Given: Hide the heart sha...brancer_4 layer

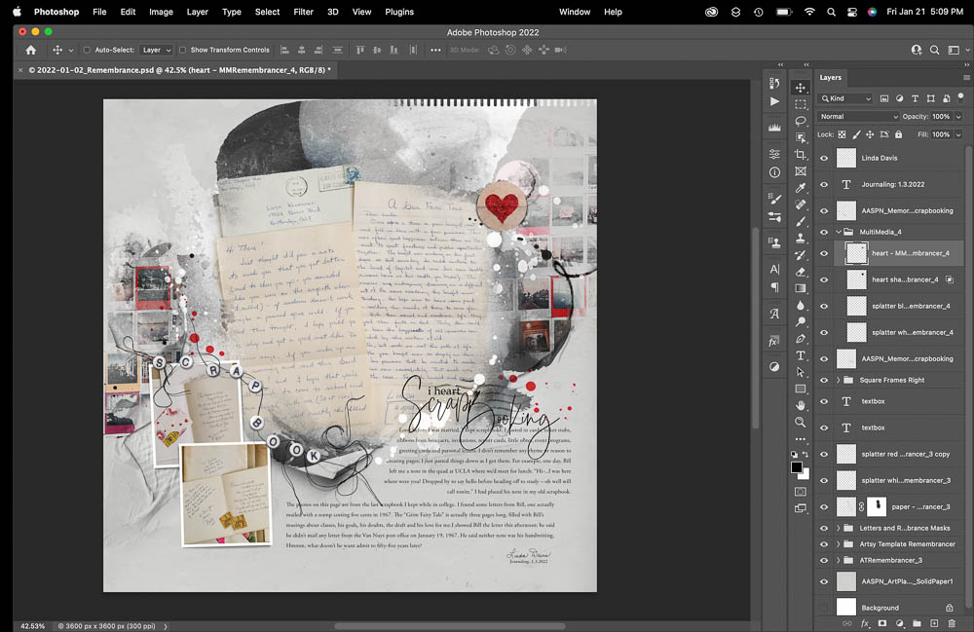Looking at the screenshot, I should pos(824,280).
